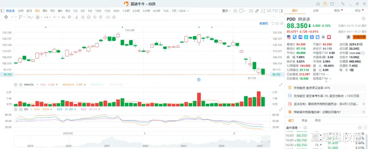Expand the arrow tool dropdown

58,17
